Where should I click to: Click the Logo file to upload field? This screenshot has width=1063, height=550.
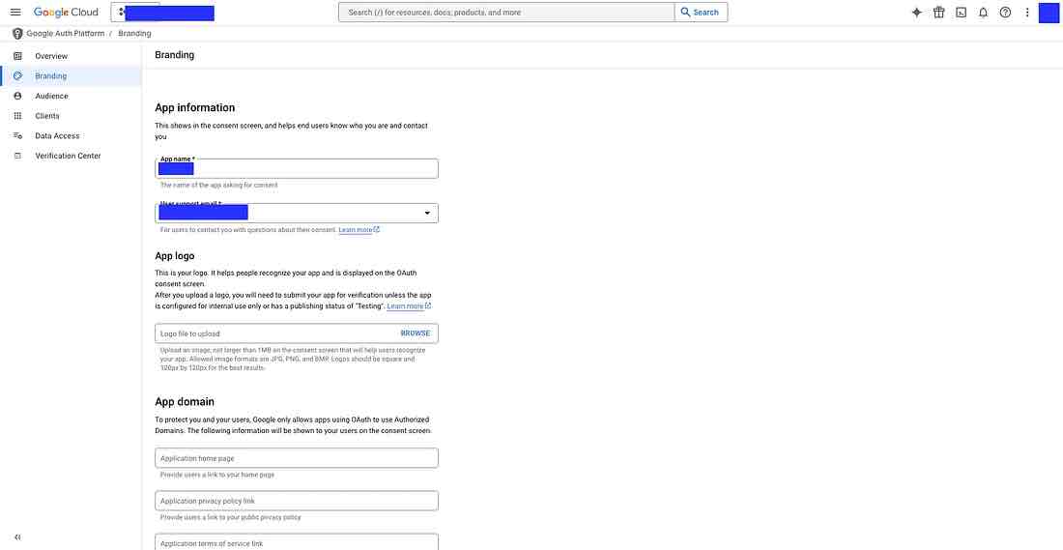297,333
